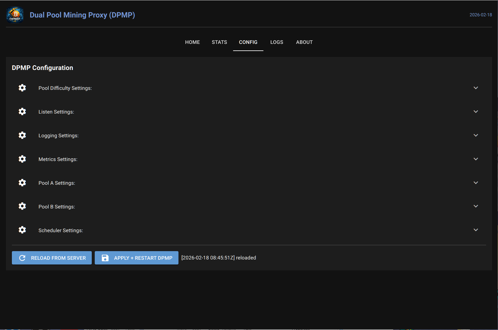Expand the Scheduler Settings section

[476, 230]
